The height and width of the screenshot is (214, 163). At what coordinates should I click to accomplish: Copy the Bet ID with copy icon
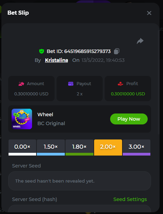[x=117, y=51]
